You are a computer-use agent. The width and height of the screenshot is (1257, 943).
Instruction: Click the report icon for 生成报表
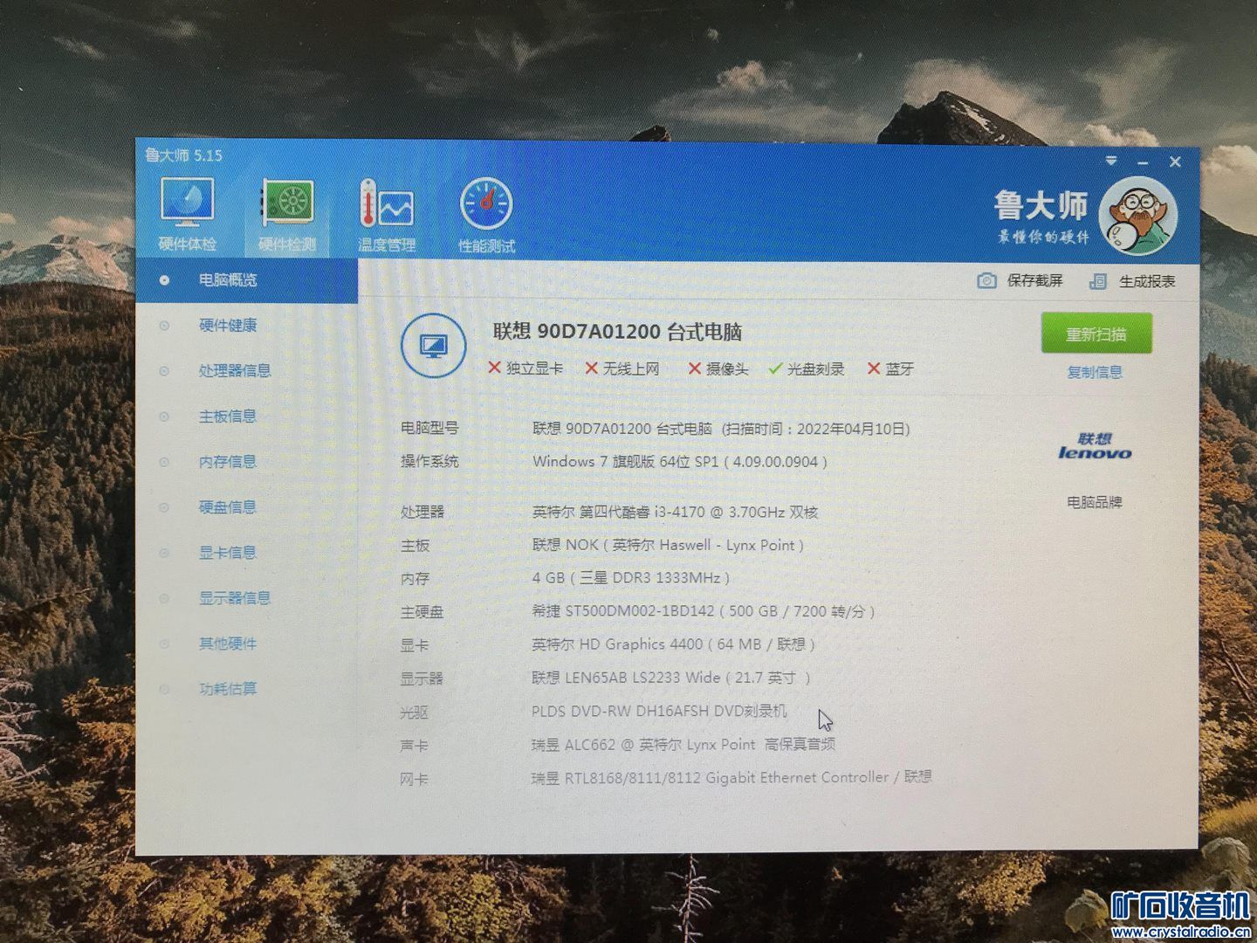[1098, 281]
